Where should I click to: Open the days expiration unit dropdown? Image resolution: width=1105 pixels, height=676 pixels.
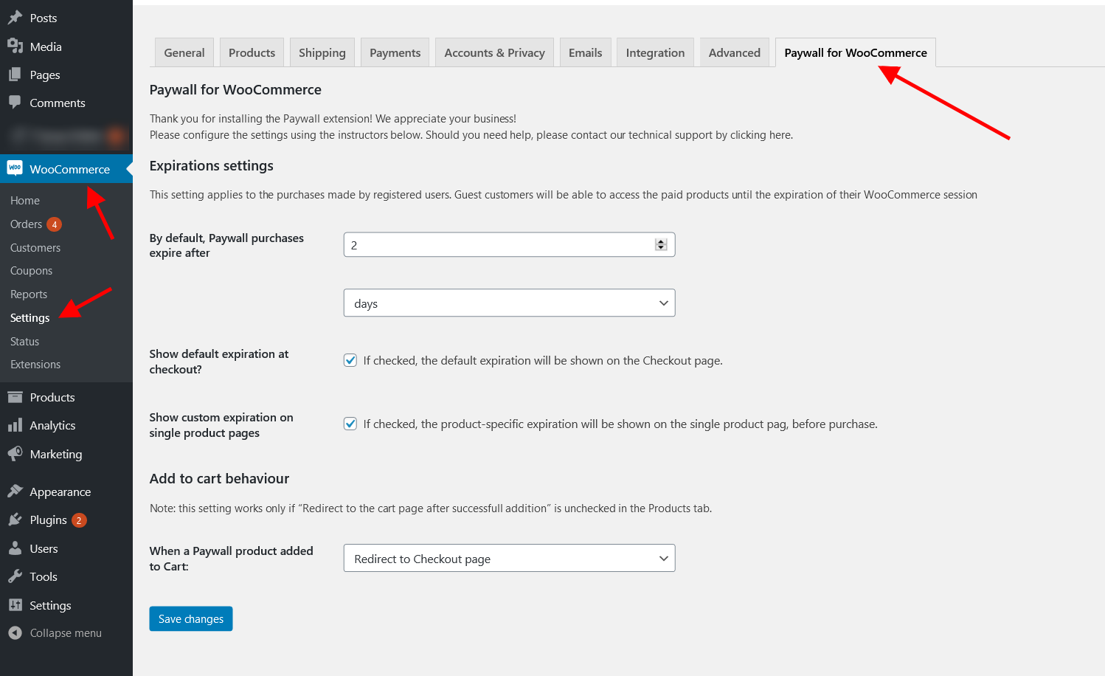pos(509,303)
